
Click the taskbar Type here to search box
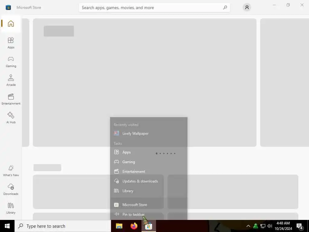[63, 226]
